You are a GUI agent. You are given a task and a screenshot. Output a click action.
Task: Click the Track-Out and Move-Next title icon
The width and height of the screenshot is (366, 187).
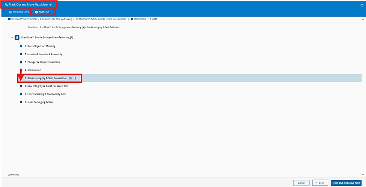[6, 5]
